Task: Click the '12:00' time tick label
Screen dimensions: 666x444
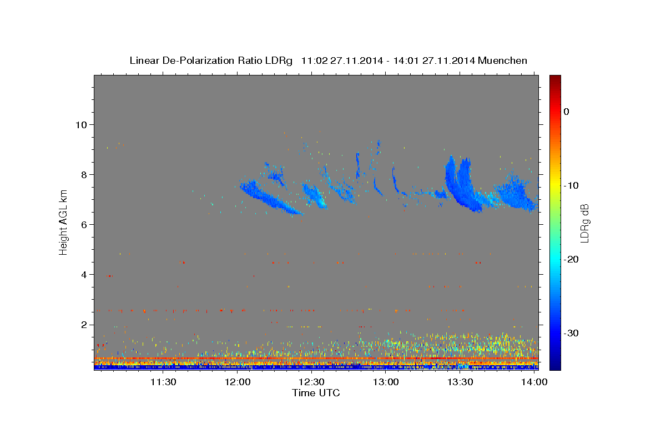Action: tap(239, 382)
